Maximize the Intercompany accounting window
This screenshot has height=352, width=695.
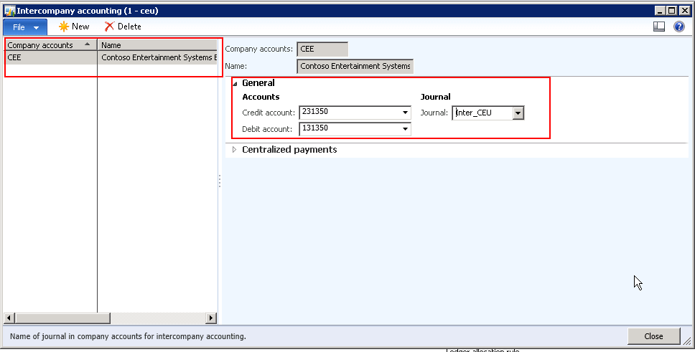coord(671,10)
